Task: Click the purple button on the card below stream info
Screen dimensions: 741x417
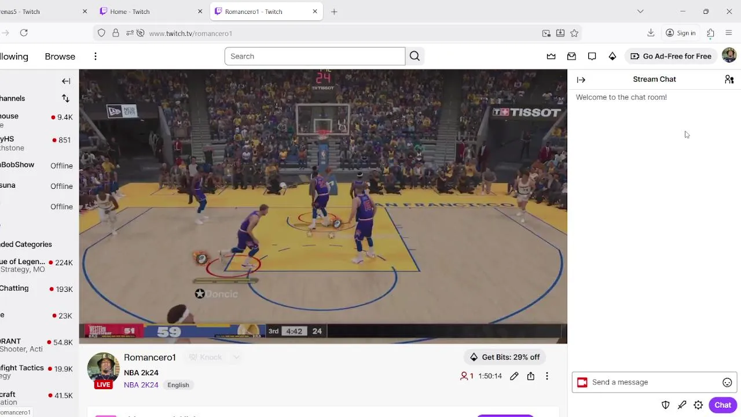Action: click(x=505, y=415)
